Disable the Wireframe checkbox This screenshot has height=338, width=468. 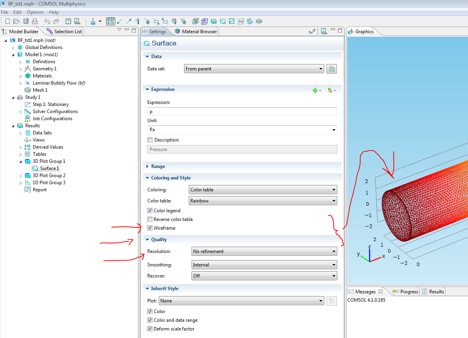click(150, 228)
